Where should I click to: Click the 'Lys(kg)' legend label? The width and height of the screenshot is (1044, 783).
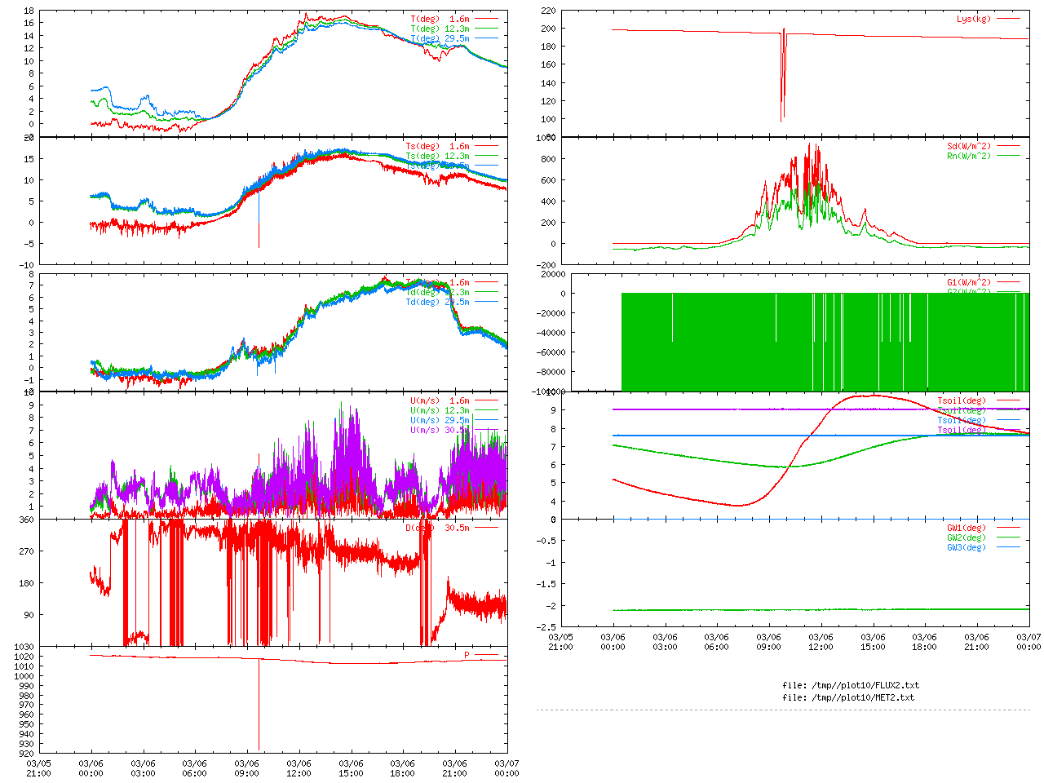[x=974, y=19]
